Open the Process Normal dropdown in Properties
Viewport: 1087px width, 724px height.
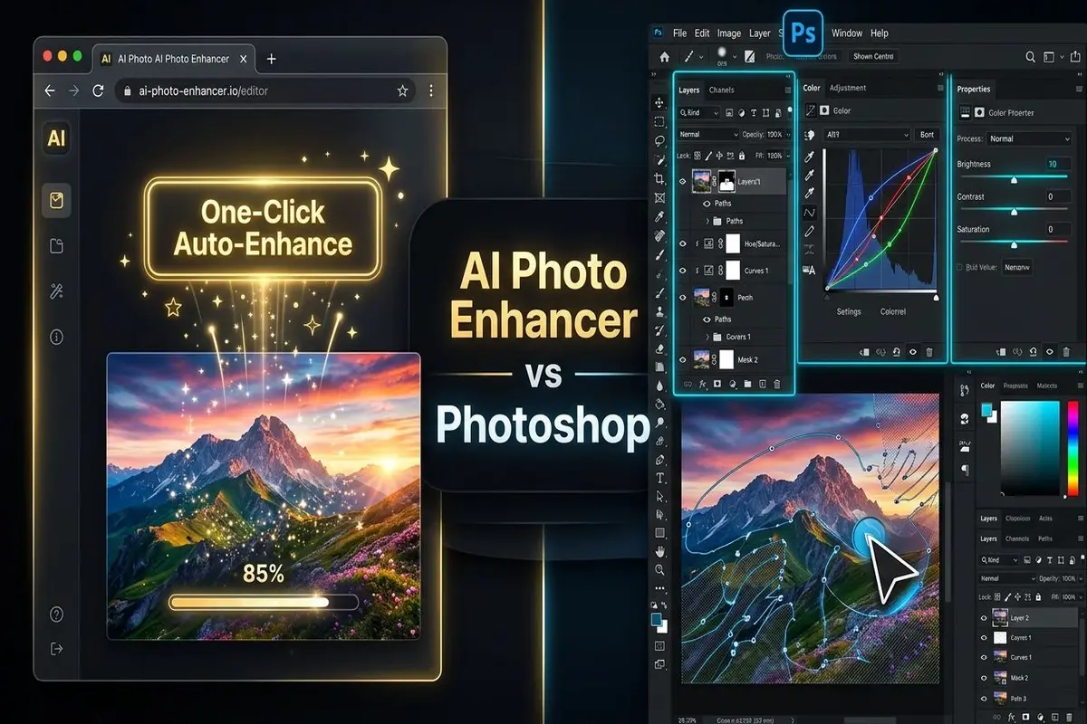tap(1029, 138)
